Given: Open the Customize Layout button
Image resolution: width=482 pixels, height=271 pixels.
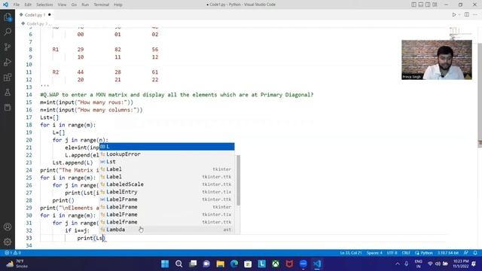Looking at the screenshot, I should [x=435, y=5].
